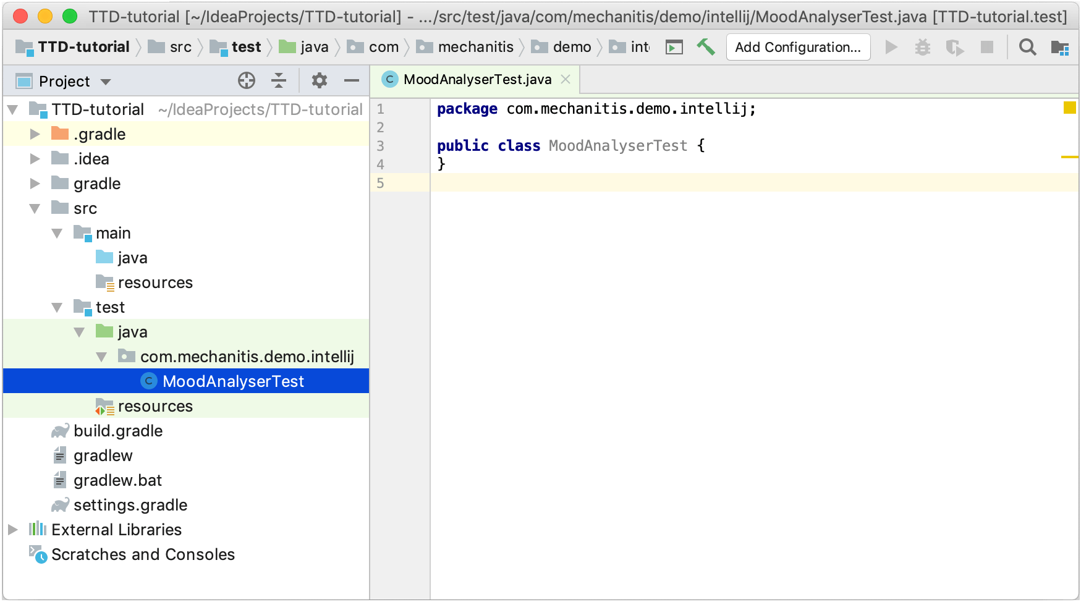Viewport: 1081px width, 602px height.
Task: Start the debugger with the bug icon
Action: pos(923,46)
